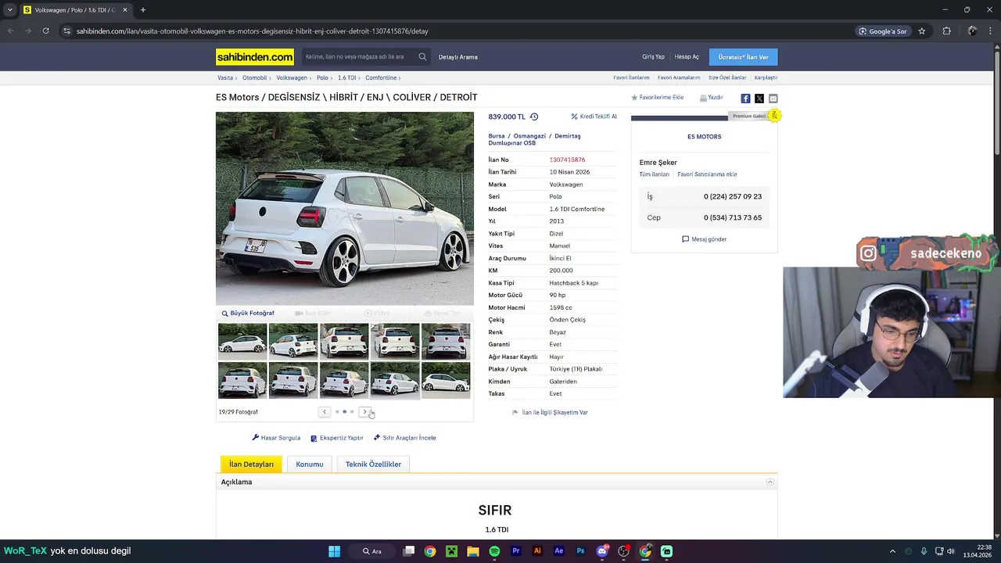1001x563 pixels.
Task: Click the Ekspertiz Yaptır link
Action: [337, 438]
